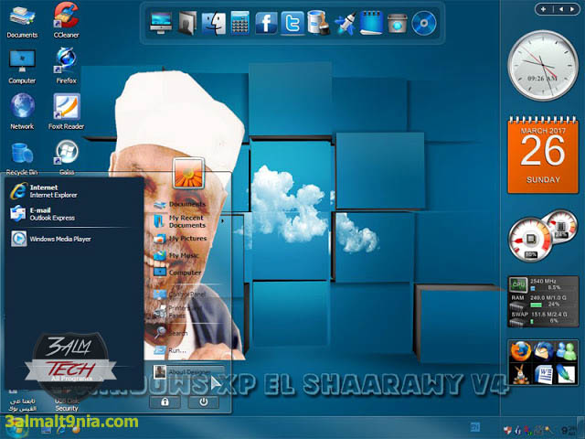Open Run... in the Start menu
The image size is (585, 439).
pos(170,350)
